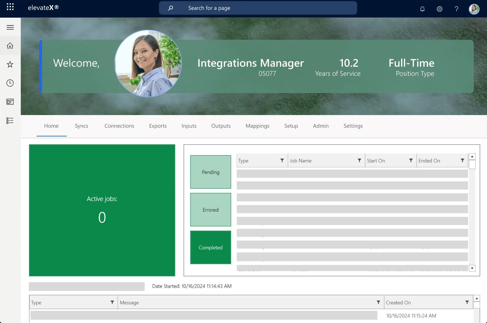
Task: Go to Home via sidebar house icon
Action: [10, 46]
